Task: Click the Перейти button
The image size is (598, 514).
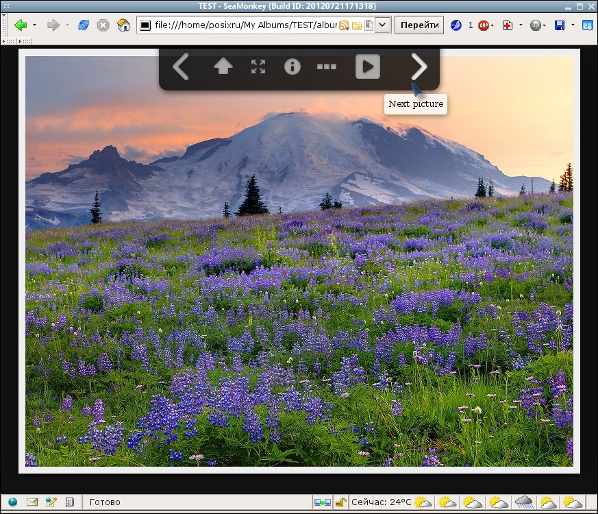Action: [x=419, y=25]
